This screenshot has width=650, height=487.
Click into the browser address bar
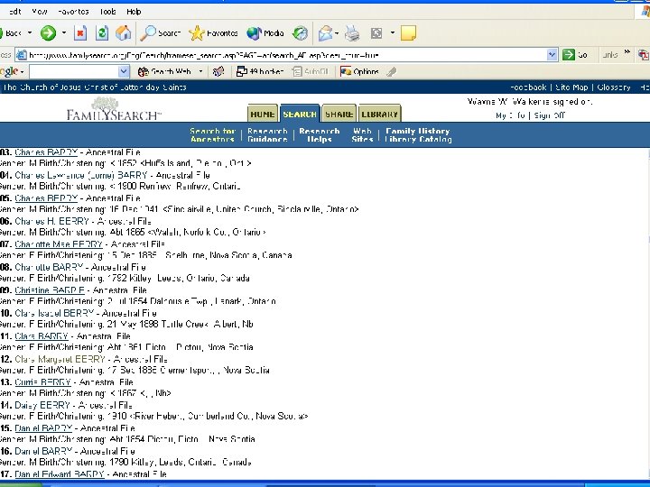coord(287,55)
